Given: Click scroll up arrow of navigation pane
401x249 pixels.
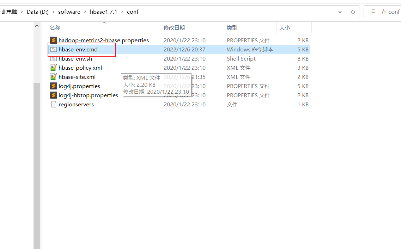Looking at the screenshot, I should tap(37, 26).
